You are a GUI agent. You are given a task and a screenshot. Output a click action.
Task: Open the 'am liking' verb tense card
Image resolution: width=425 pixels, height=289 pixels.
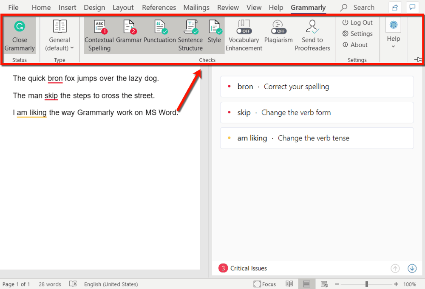coord(317,138)
